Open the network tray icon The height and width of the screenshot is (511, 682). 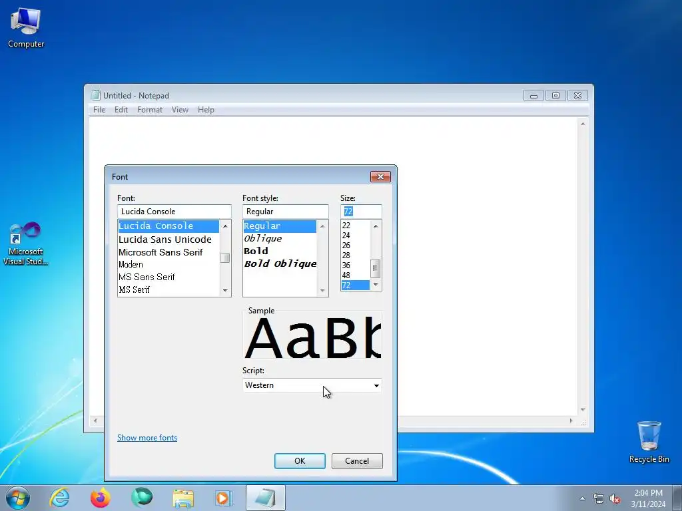click(x=599, y=498)
